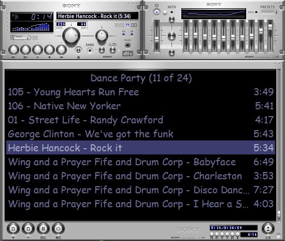This screenshot has height=241, width=285.
Task: Click the 256 kbps bitrate readout
Action: pyautogui.click(x=61, y=24)
